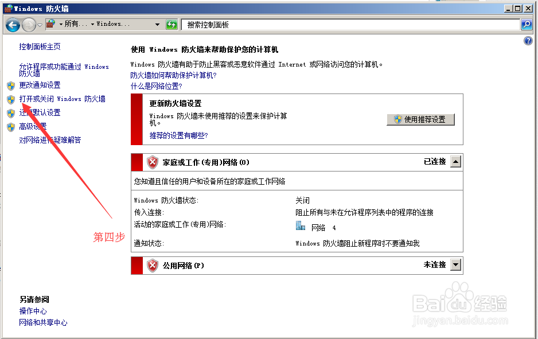Viewport: 538px width, 339px height.
Task: Open 还原默认设置 link
Action: [x=40, y=112]
